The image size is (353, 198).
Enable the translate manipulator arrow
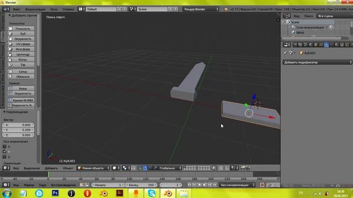pyautogui.click(x=145, y=168)
